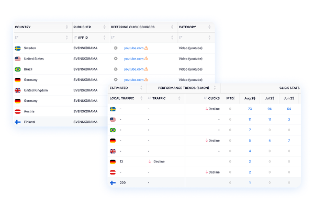Click the Sweden flag in the country table
Viewport: 314px width, 209px height.
click(18, 48)
